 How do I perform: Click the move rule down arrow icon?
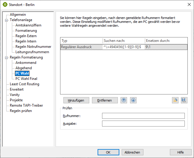[133, 100]
